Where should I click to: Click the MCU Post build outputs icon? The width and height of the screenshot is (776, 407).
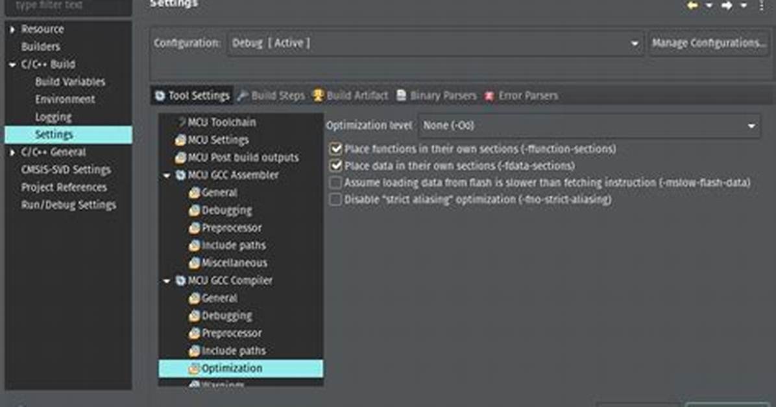click(180, 157)
